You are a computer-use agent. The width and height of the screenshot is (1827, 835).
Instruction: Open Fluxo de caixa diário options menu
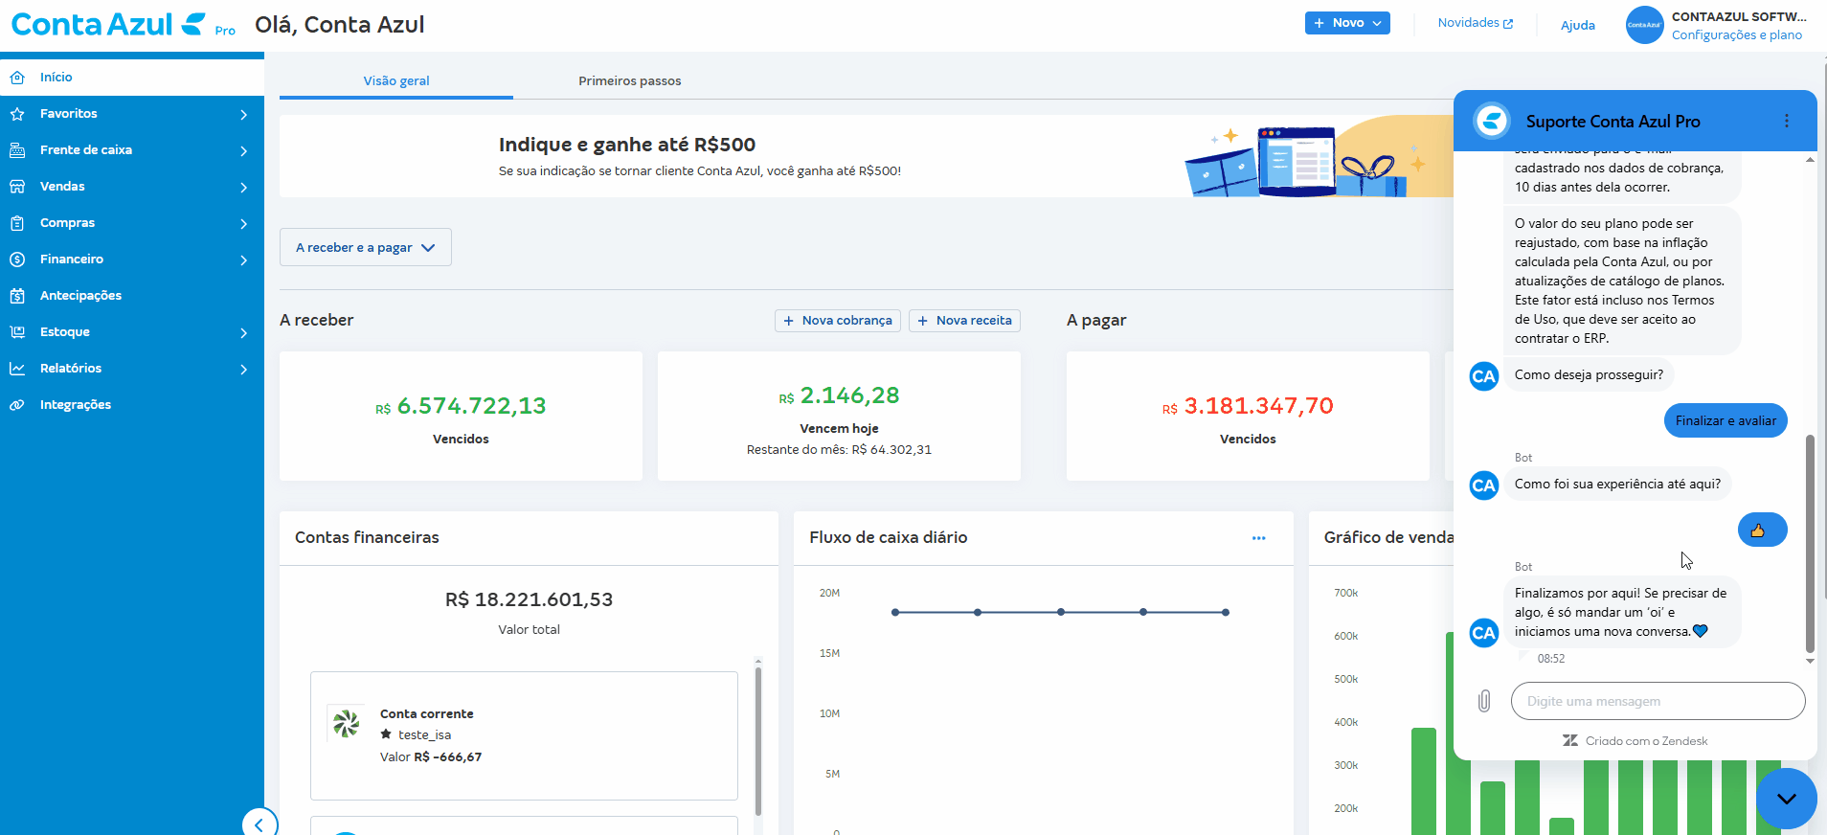point(1258,538)
